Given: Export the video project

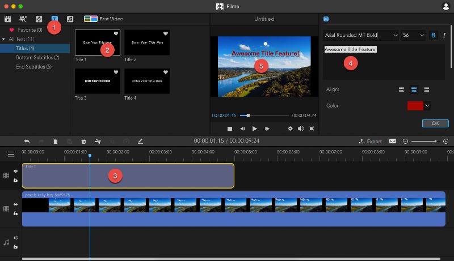Looking at the screenshot, I should 371,141.
